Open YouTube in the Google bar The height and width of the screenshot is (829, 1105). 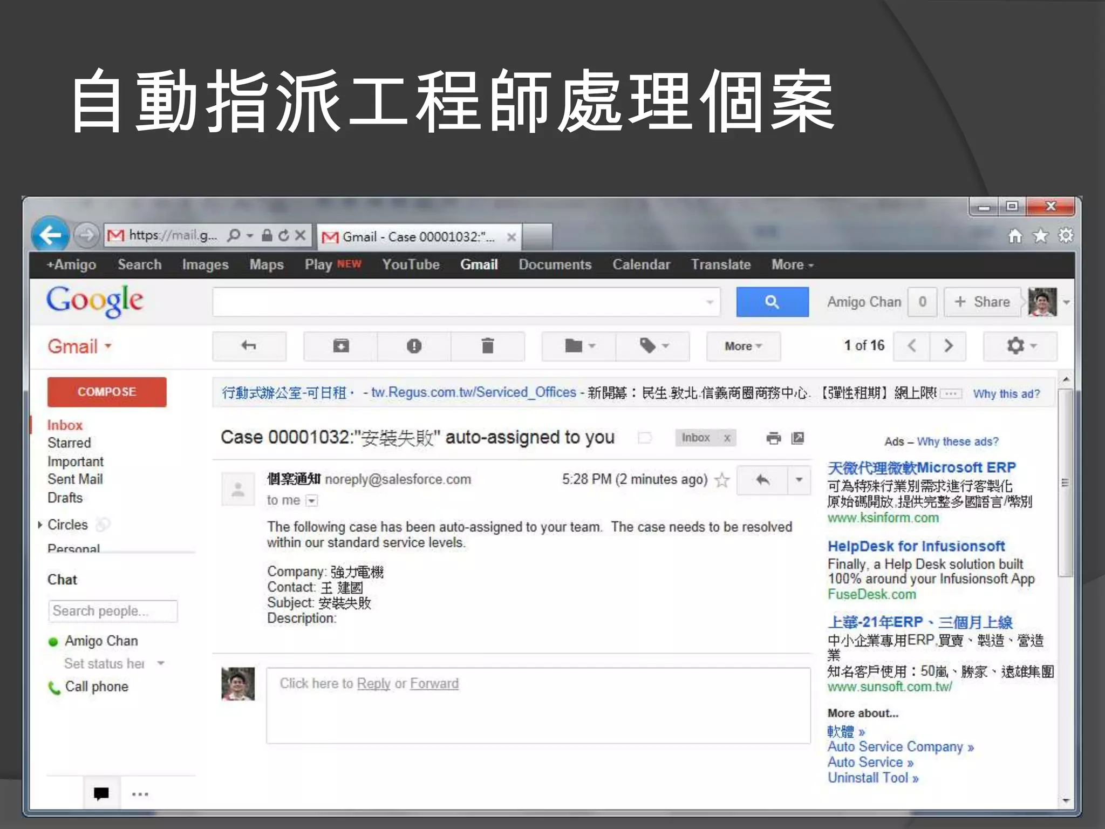(x=411, y=264)
